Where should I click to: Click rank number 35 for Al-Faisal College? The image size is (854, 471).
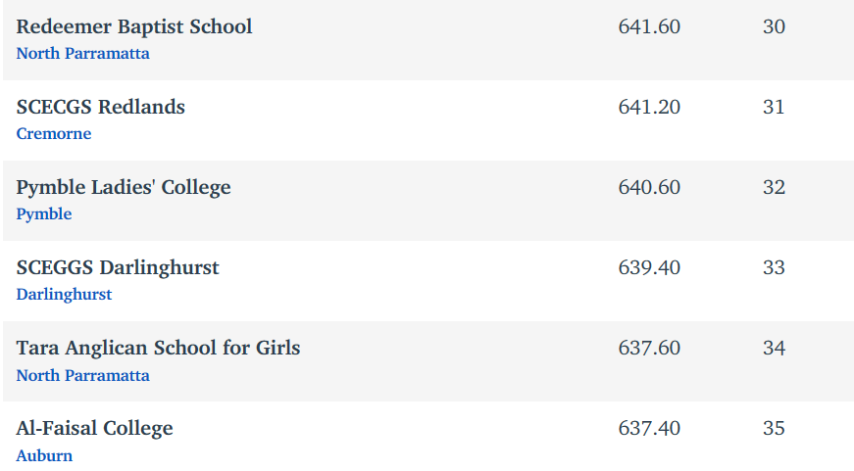point(774,428)
